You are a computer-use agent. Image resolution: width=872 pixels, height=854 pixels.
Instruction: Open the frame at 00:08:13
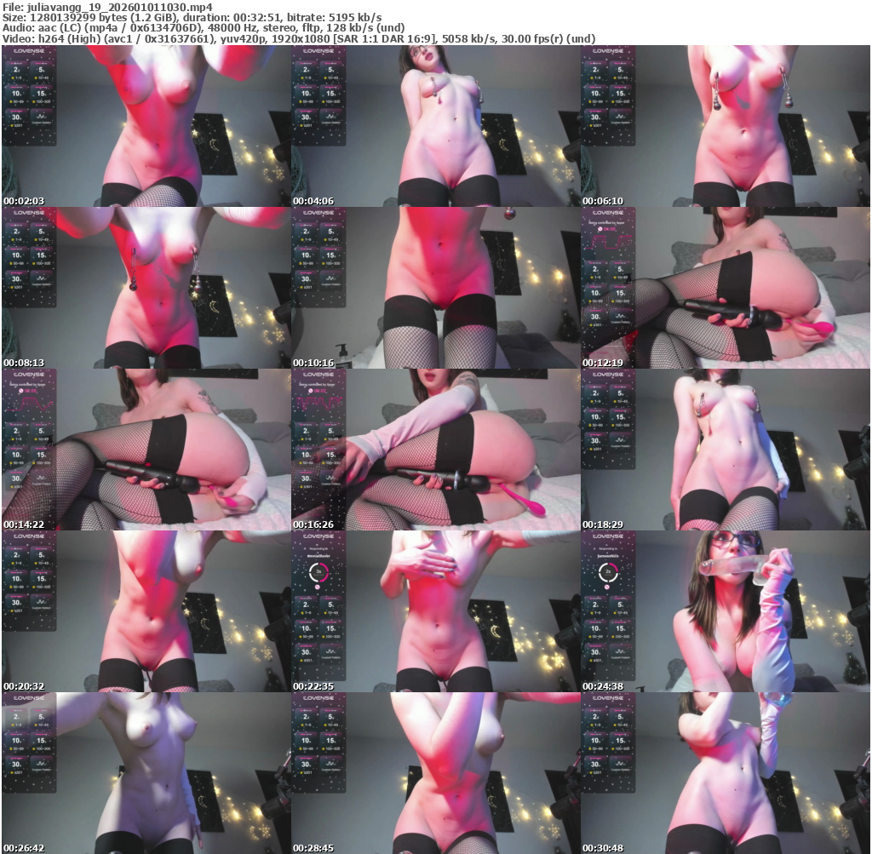click(x=146, y=287)
